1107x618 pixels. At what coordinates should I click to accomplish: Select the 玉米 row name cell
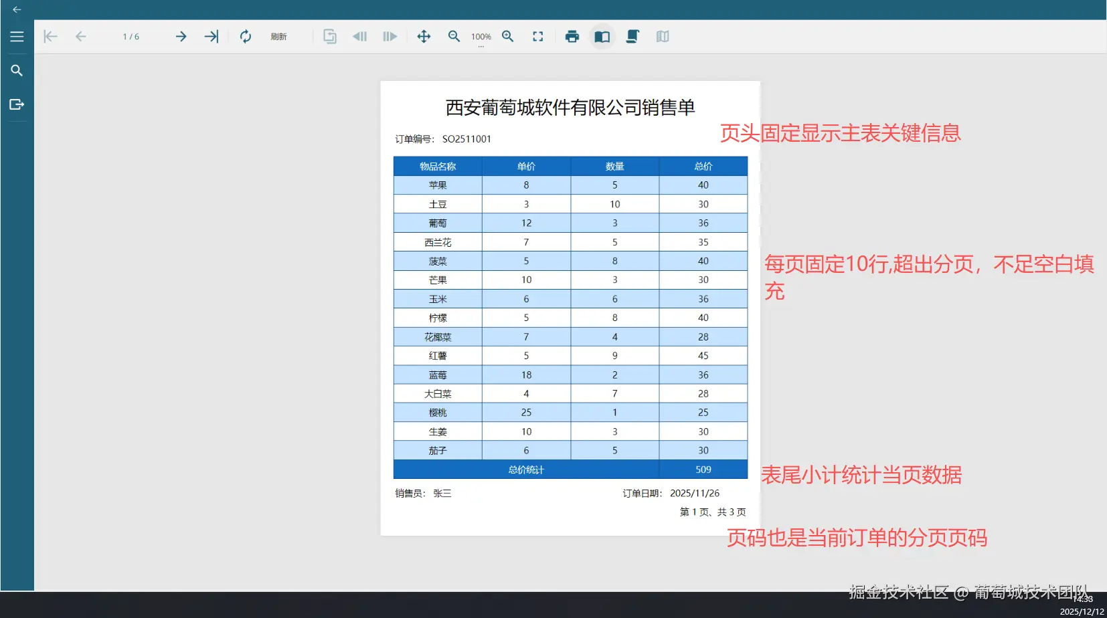[x=438, y=299]
